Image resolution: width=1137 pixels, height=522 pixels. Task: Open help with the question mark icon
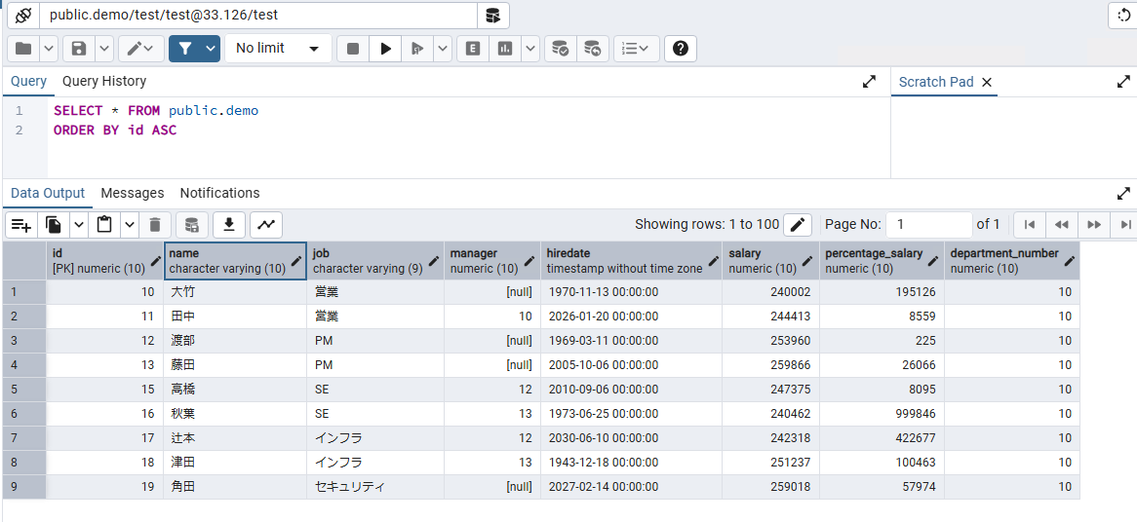point(680,49)
